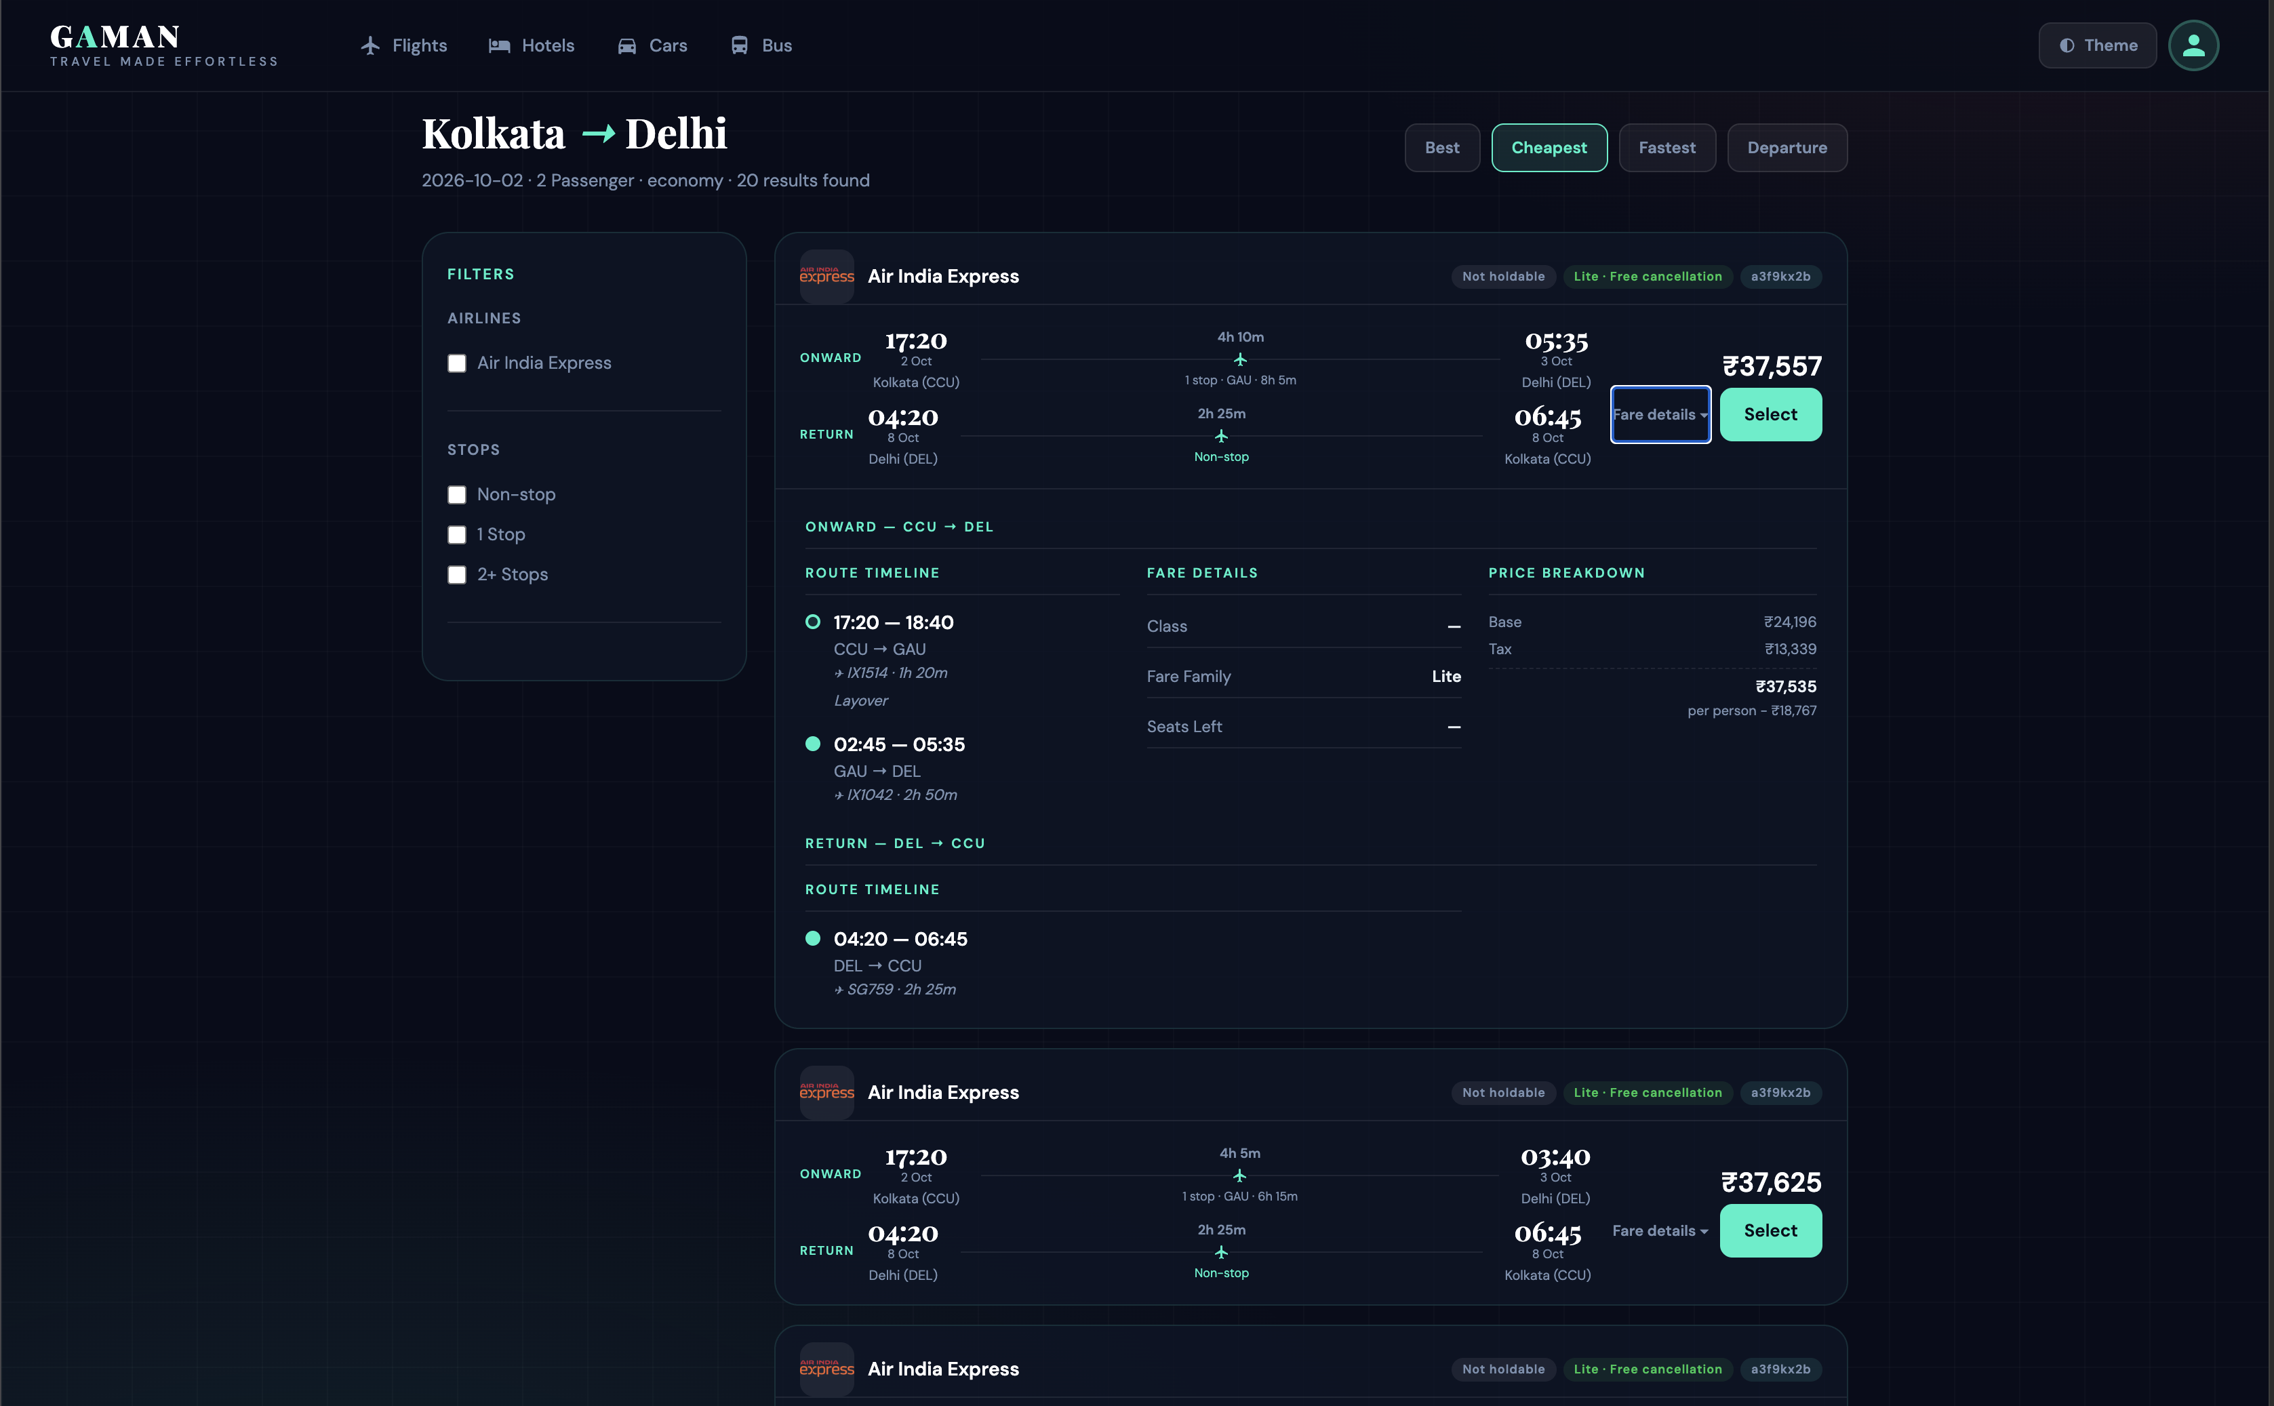Image resolution: width=2274 pixels, height=1406 pixels.
Task: Select the ₹37,625 flight
Action: coord(1770,1231)
